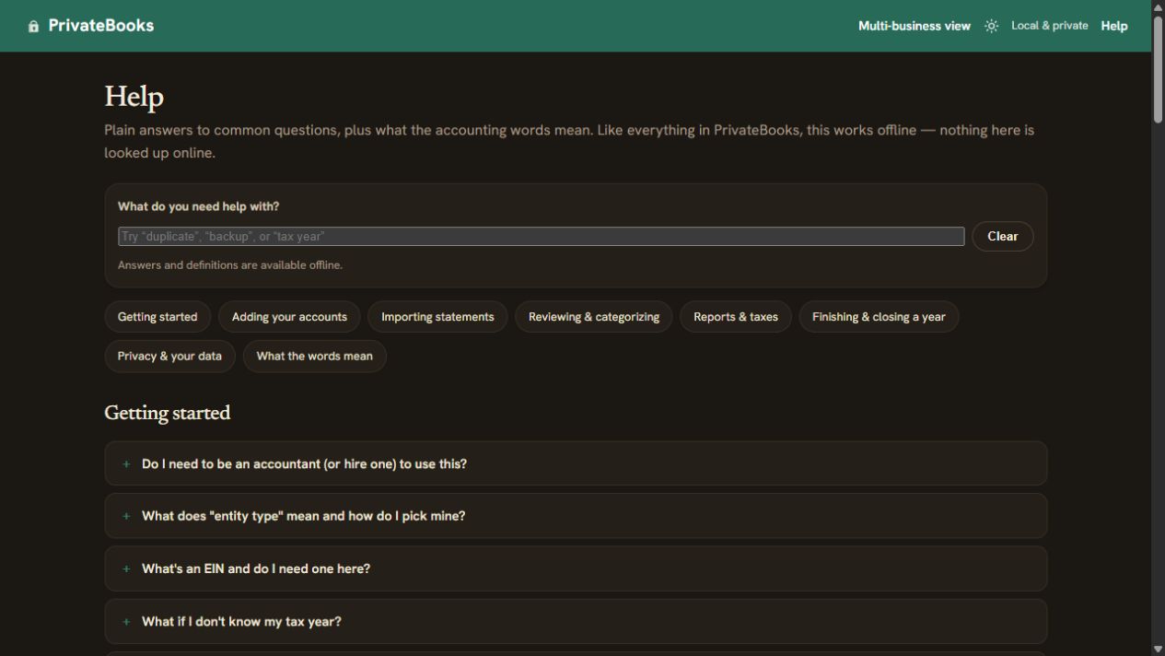Click the 'What do you need help with?' label
1165x656 pixels.
click(198, 206)
